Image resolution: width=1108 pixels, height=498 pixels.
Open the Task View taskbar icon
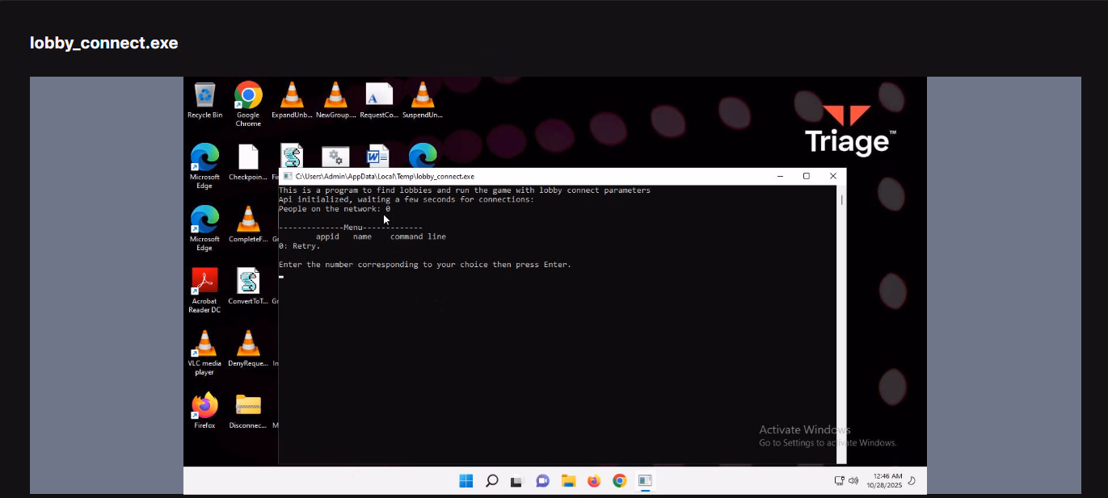pyautogui.click(x=516, y=481)
